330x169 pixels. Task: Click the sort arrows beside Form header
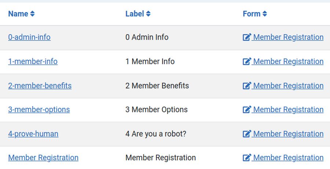[x=265, y=14]
